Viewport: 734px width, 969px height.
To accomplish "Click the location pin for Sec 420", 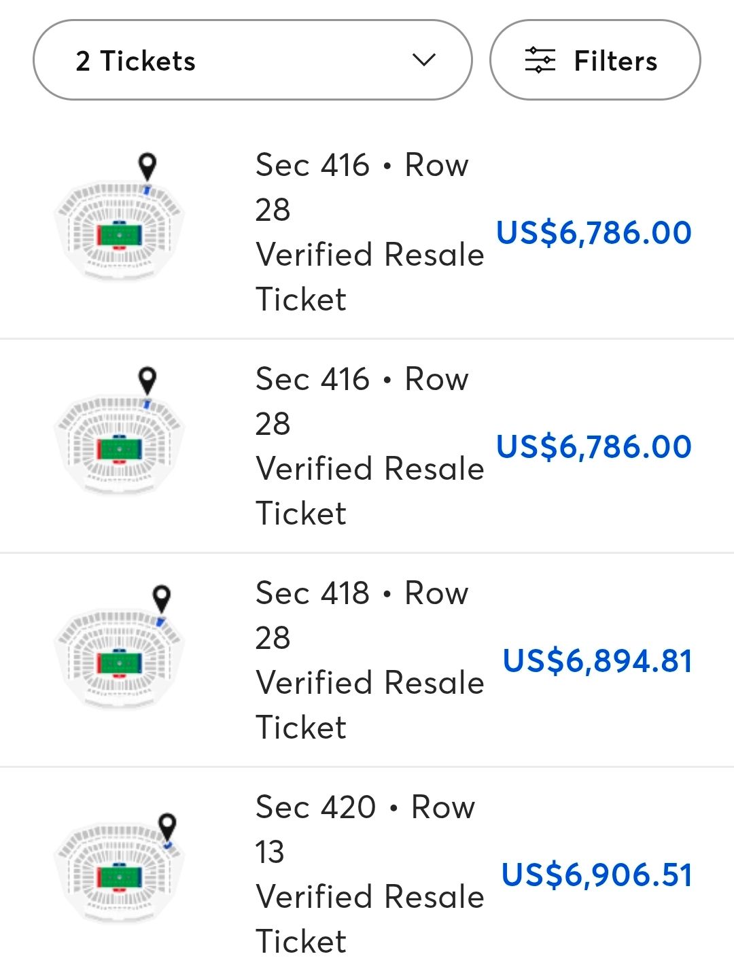I will pos(167,826).
